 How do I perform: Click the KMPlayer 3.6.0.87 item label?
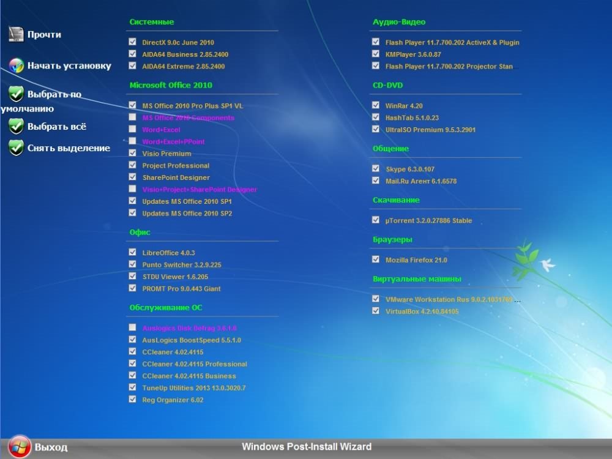pos(413,54)
